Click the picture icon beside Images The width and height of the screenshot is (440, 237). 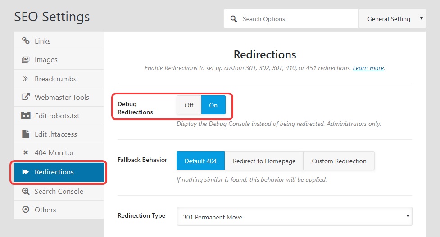click(x=26, y=60)
